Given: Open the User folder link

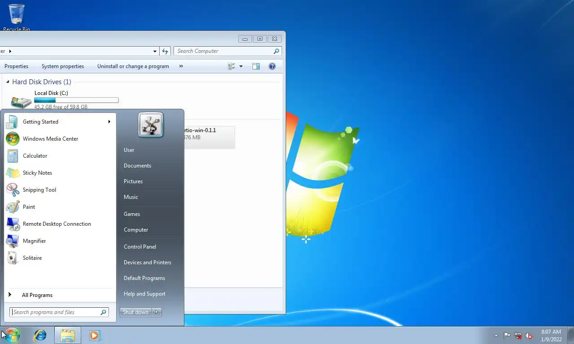Looking at the screenshot, I should pos(129,150).
